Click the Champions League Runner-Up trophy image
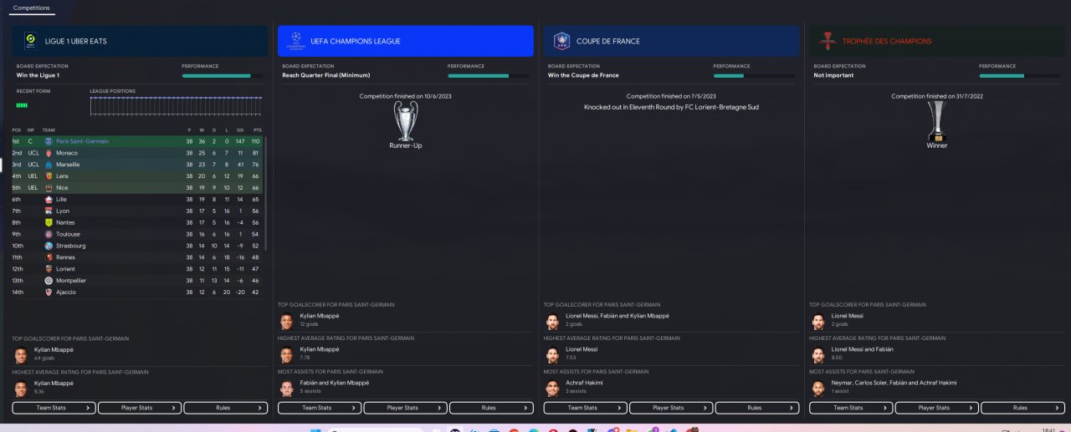1071x432 pixels. coord(406,120)
